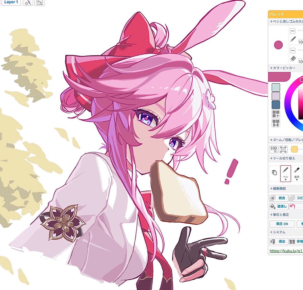Click the 退出 exit button
Screen dimensions: 303x290
pos(279,242)
